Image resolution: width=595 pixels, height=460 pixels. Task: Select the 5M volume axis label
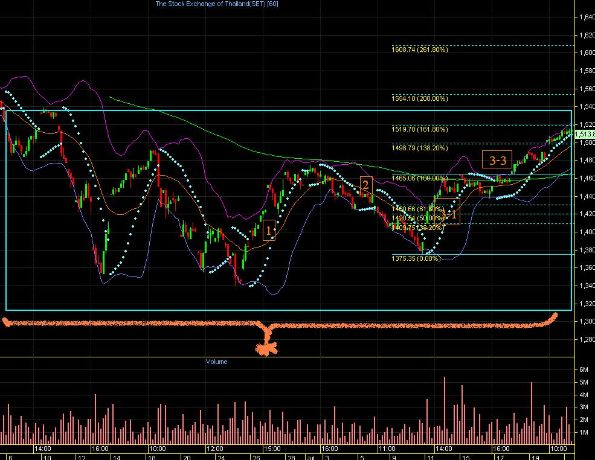tap(584, 382)
